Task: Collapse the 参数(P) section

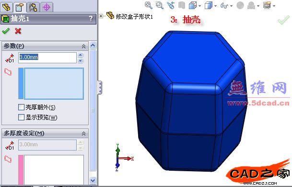Action: 83,46
